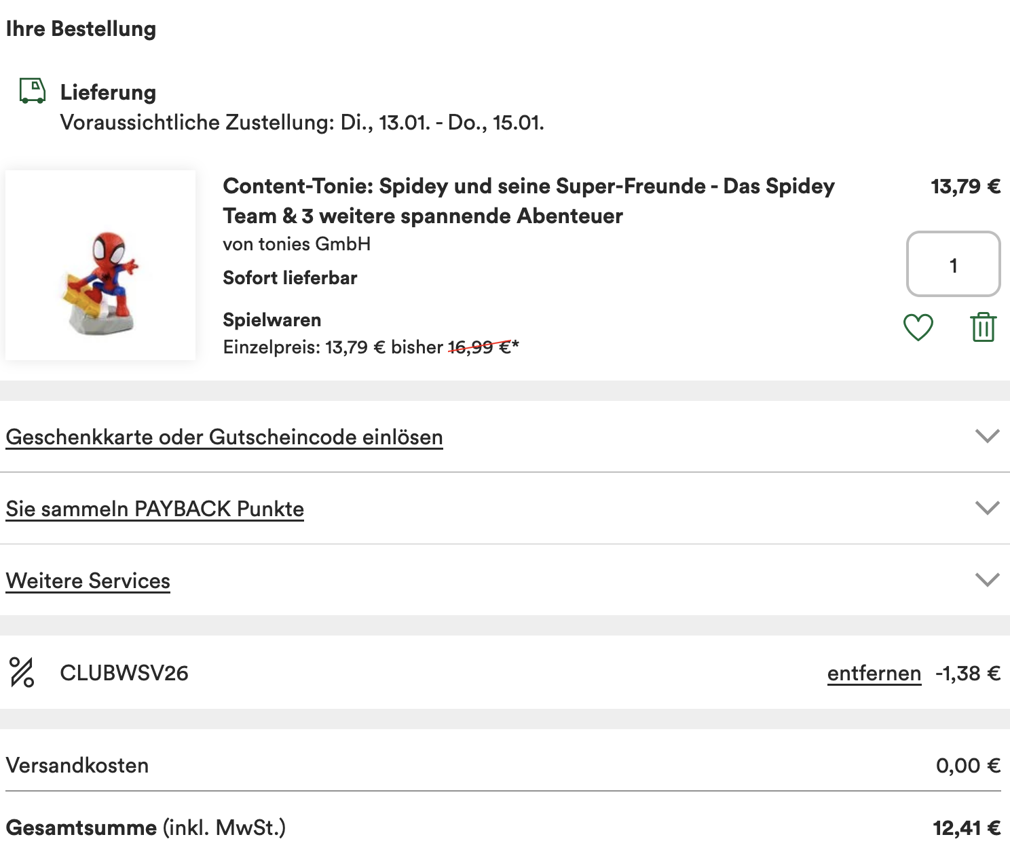The height and width of the screenshot is (856, 1010).
Task: Add the Spidey Tonie to wishlist with the heart
Action: [918, 328]
